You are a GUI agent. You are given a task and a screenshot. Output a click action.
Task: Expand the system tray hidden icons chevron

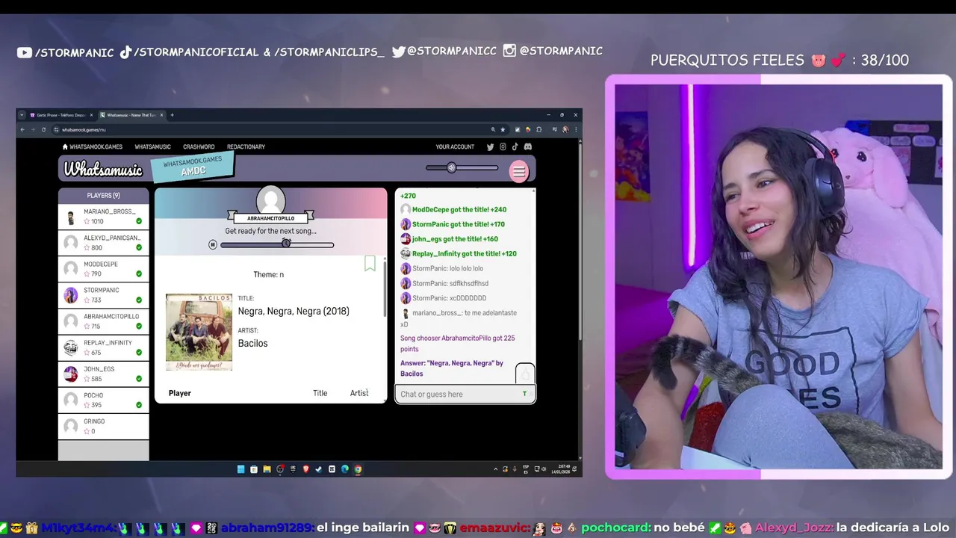click(x=495, y=469)
